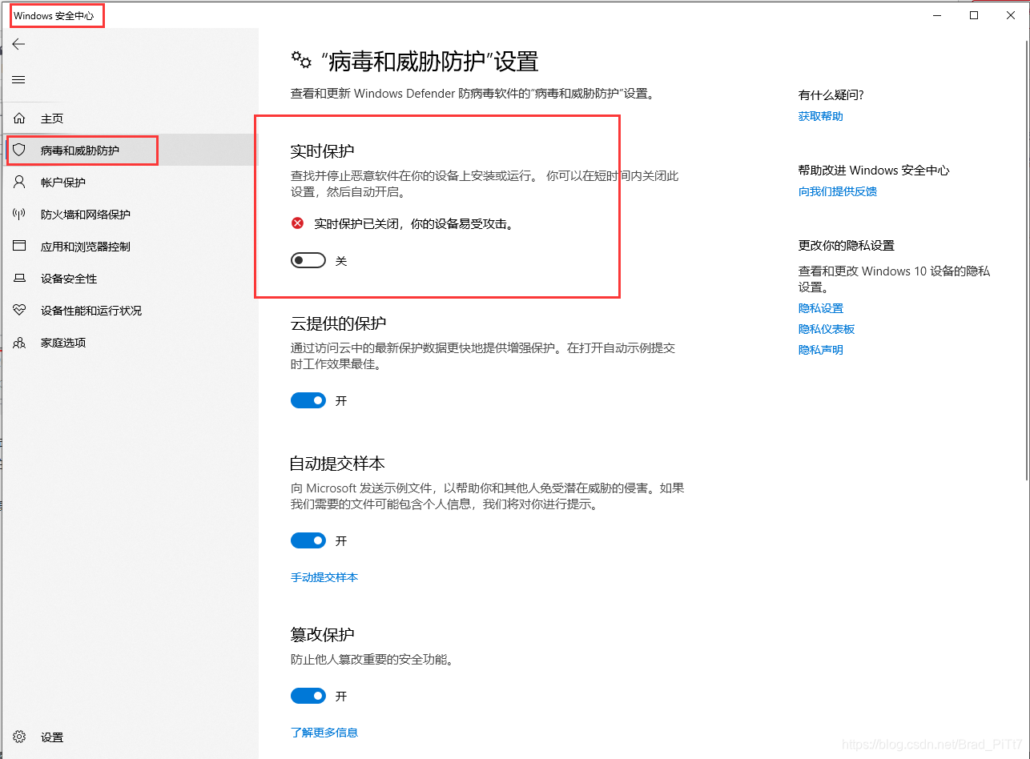This screenshot has width=1030, height=759.
Task: Open the hamburger navigation menu
Action: pyautogui.click(x=19, y=79)
